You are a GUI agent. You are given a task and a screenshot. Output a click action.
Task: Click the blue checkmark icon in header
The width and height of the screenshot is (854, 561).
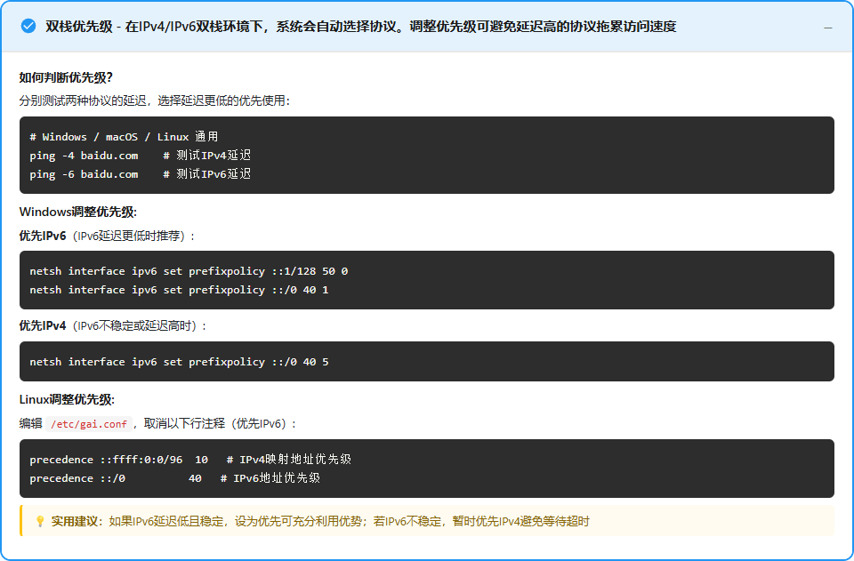point(28,27)
